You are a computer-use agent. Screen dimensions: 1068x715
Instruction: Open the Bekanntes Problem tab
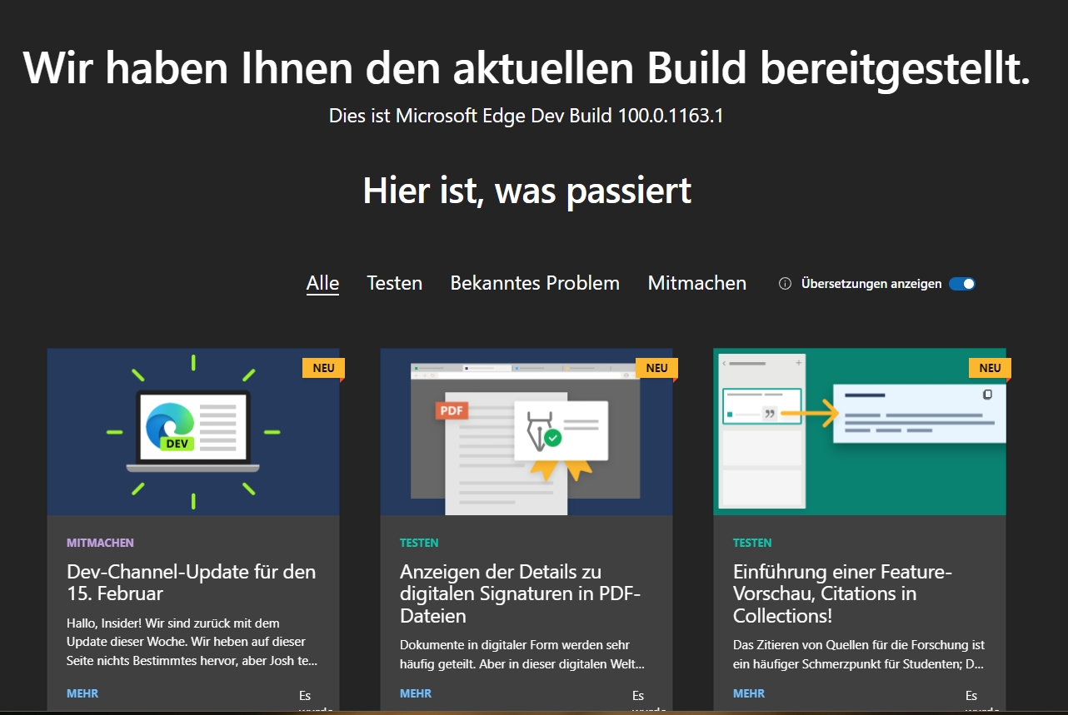pos(535,283)
